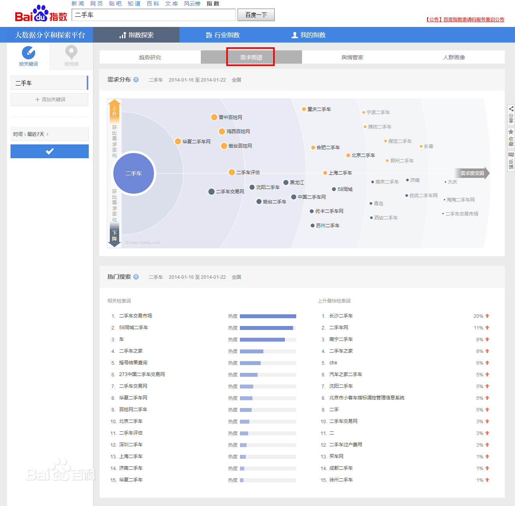Click up arrow for 长沙二手车 20%
Viewport: 515px width, 506px height.
point(487,316)
